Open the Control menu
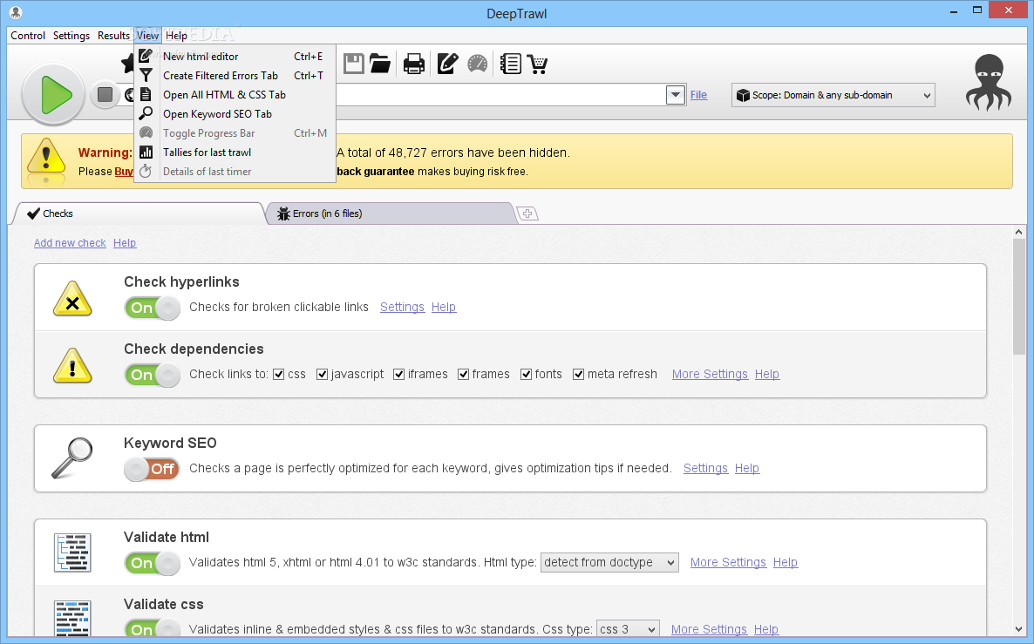 28,36
